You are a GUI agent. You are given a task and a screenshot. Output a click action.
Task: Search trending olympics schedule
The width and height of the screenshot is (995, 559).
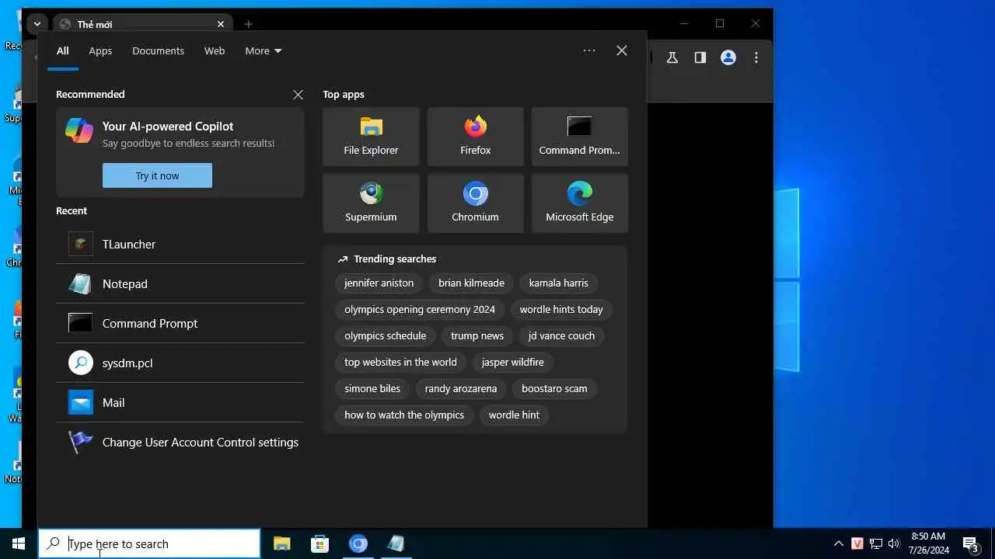click(x=385, y=335)
